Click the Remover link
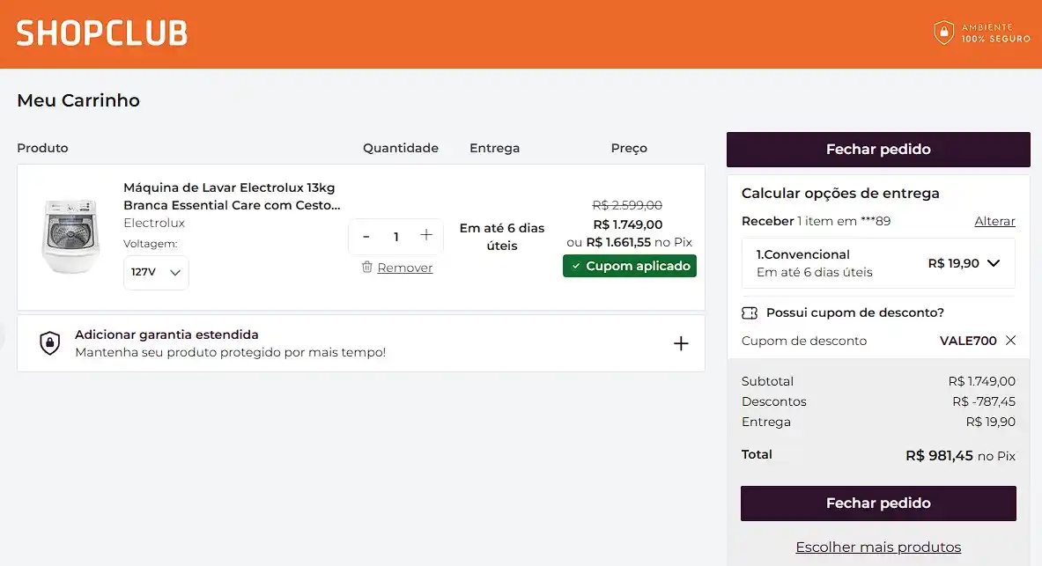This screenshot has height=566, width=1042. (x=404, y=268)
